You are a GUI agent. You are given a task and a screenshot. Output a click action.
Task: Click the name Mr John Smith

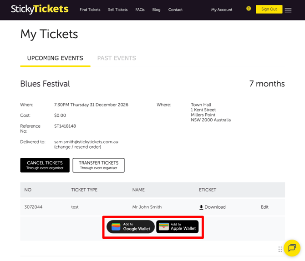pos(147,207)
